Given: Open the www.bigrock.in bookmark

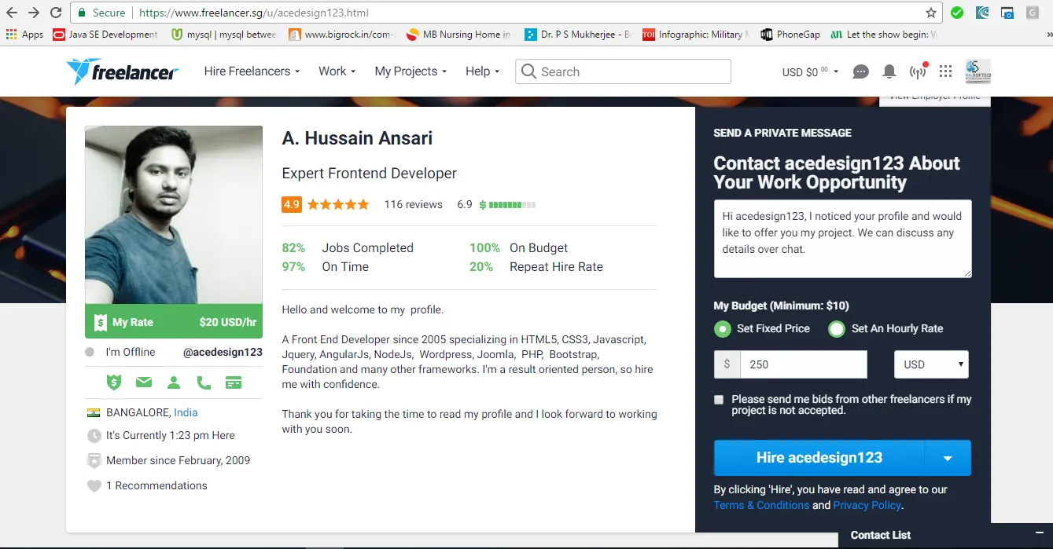Looking at the screenshot, I should 341,35.
